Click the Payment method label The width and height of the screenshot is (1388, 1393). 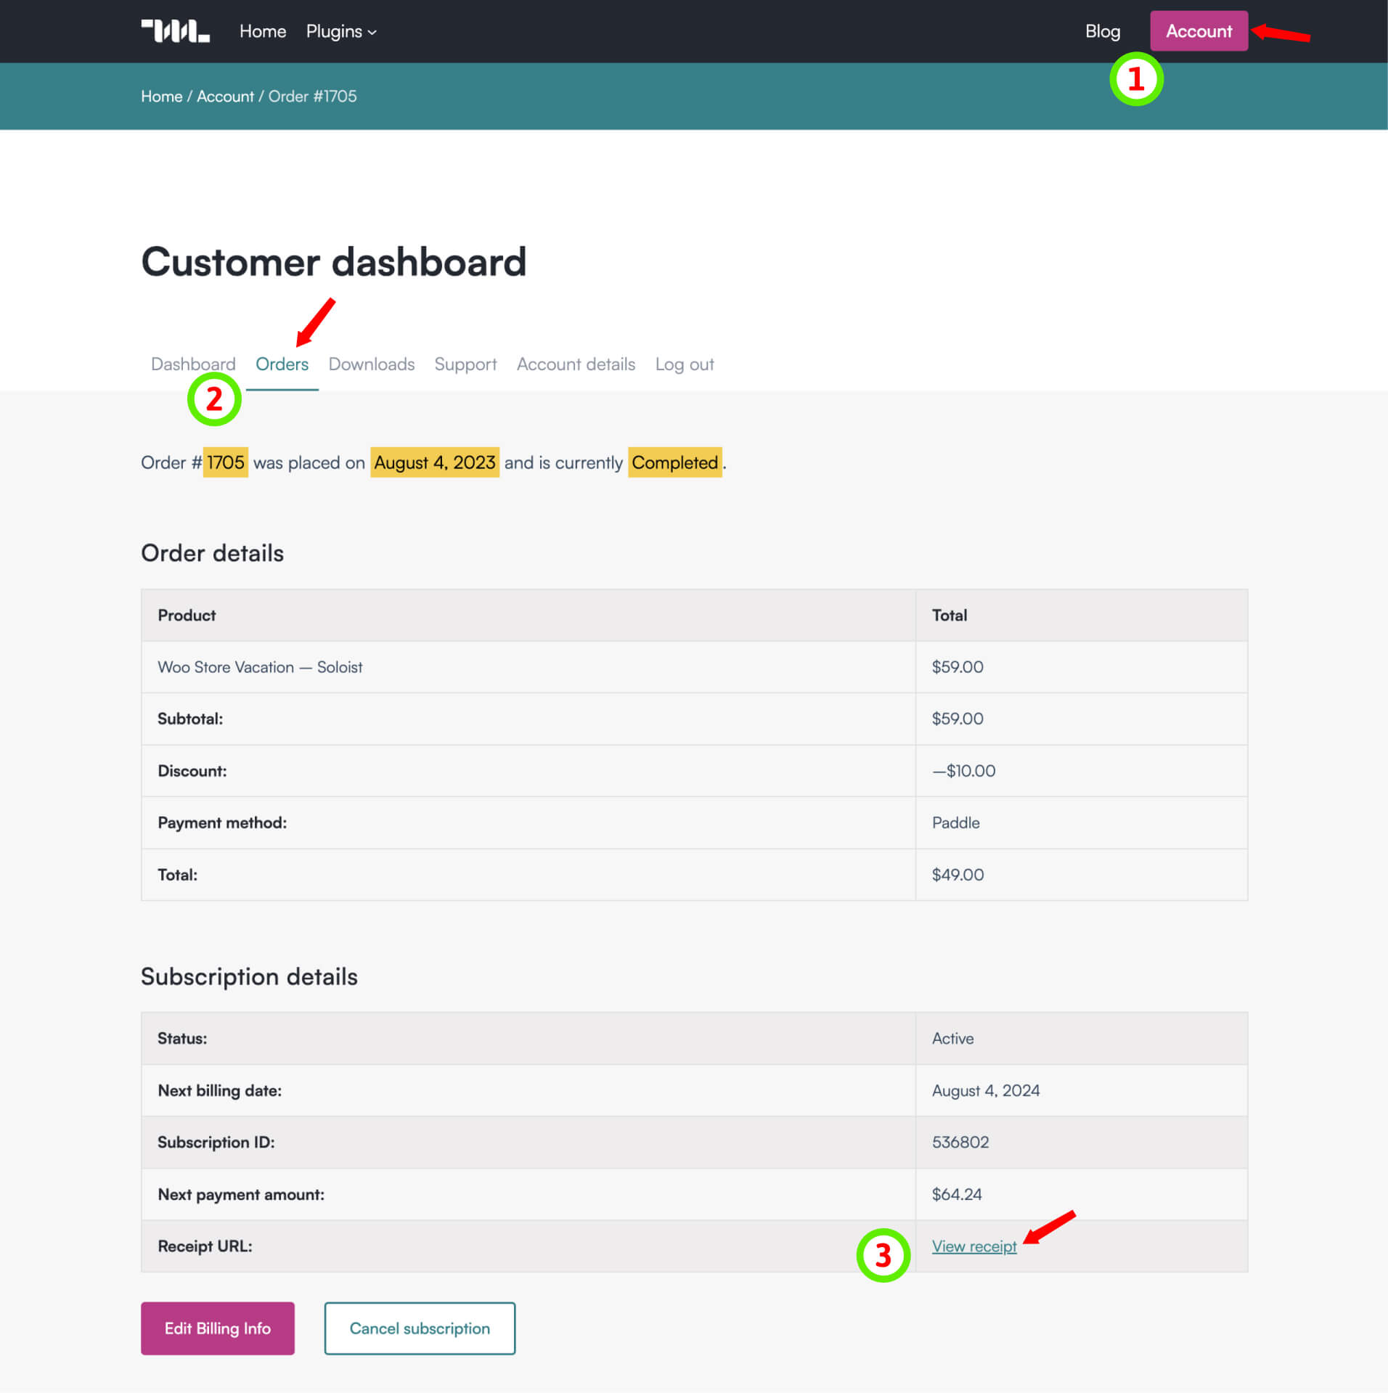222,822
